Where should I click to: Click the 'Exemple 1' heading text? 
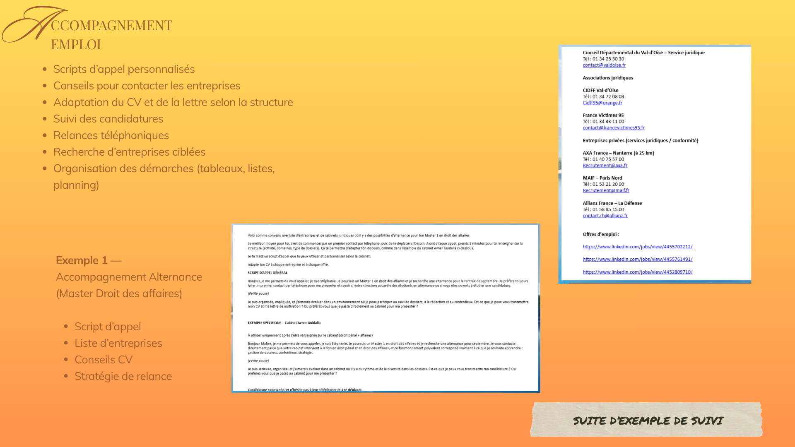pyautogui.click(x=82, y=260)
